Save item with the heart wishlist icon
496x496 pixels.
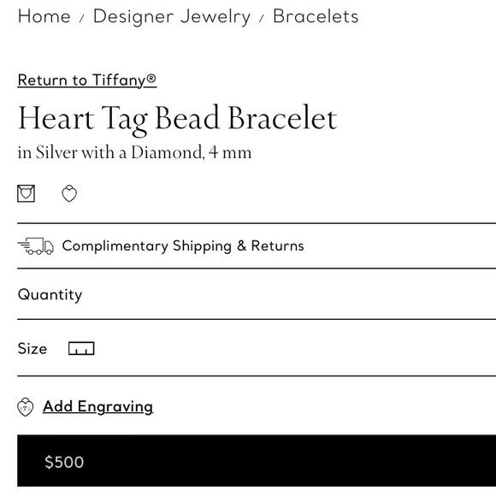[x=69, y=193]
